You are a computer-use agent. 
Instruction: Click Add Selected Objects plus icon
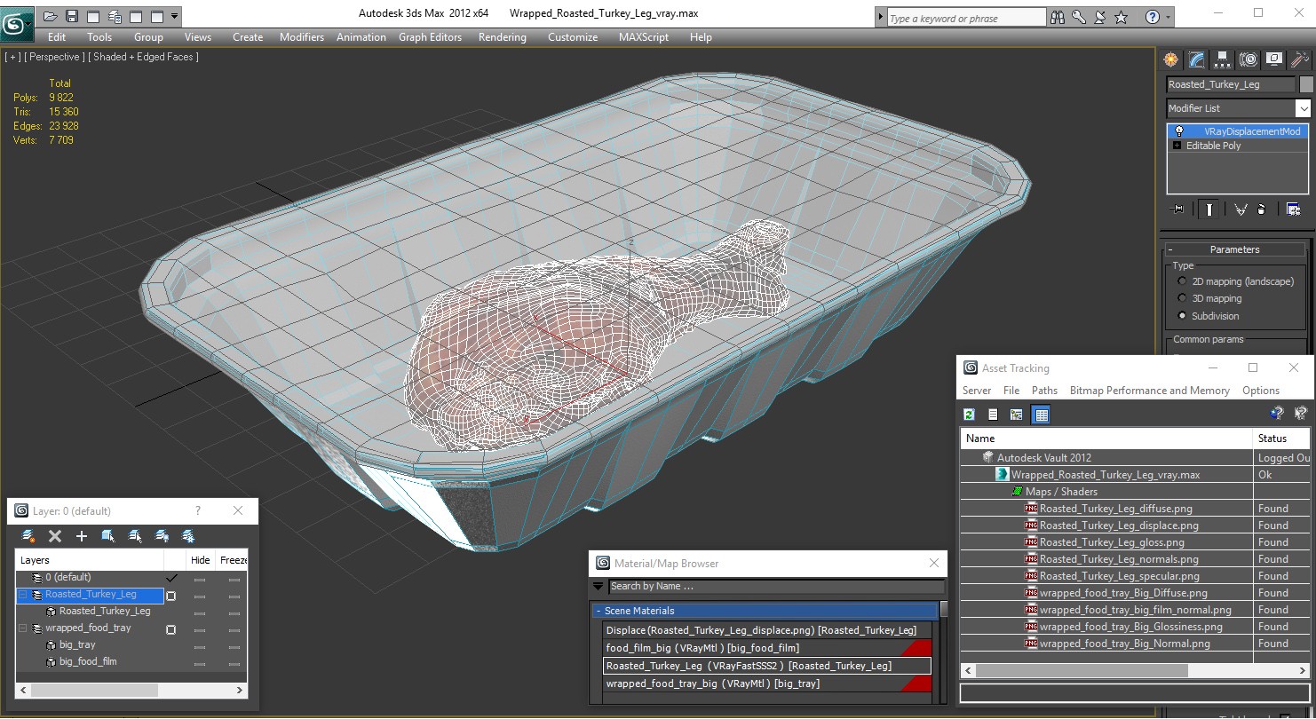coord(82,536)
